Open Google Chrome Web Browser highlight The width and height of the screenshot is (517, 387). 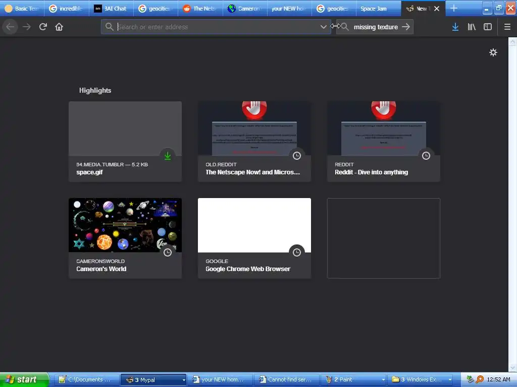click(254, 238)
